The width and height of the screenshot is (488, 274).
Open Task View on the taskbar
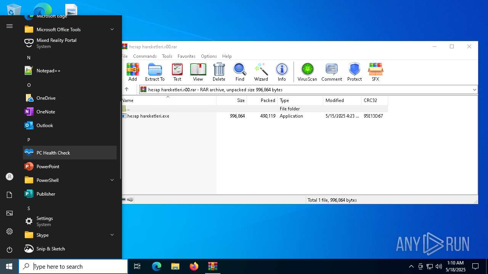tap(137, 266)
